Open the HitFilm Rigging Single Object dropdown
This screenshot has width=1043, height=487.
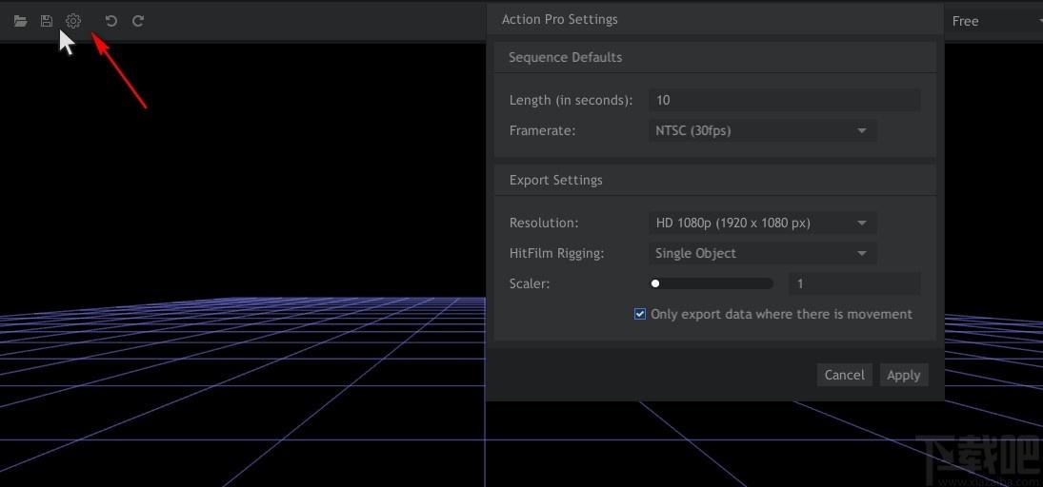pos(762,253)
